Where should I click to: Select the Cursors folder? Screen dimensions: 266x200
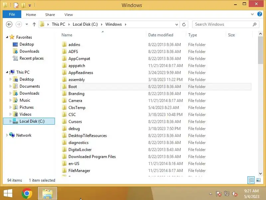pos(75,122)
